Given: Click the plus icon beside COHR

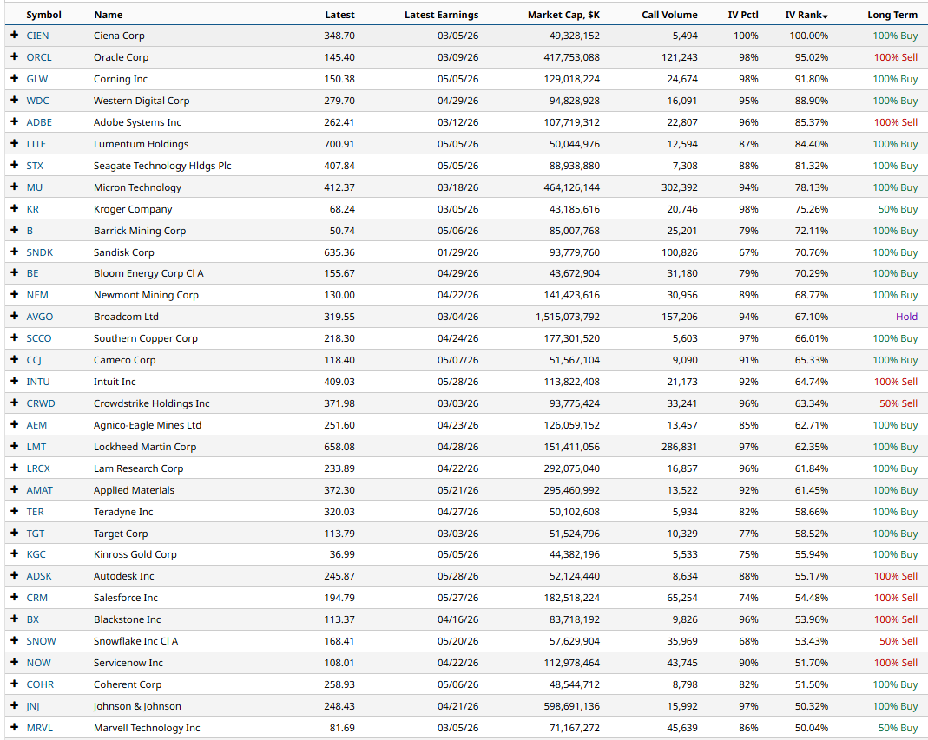Looking at the screenshot, I should (15, 684).
